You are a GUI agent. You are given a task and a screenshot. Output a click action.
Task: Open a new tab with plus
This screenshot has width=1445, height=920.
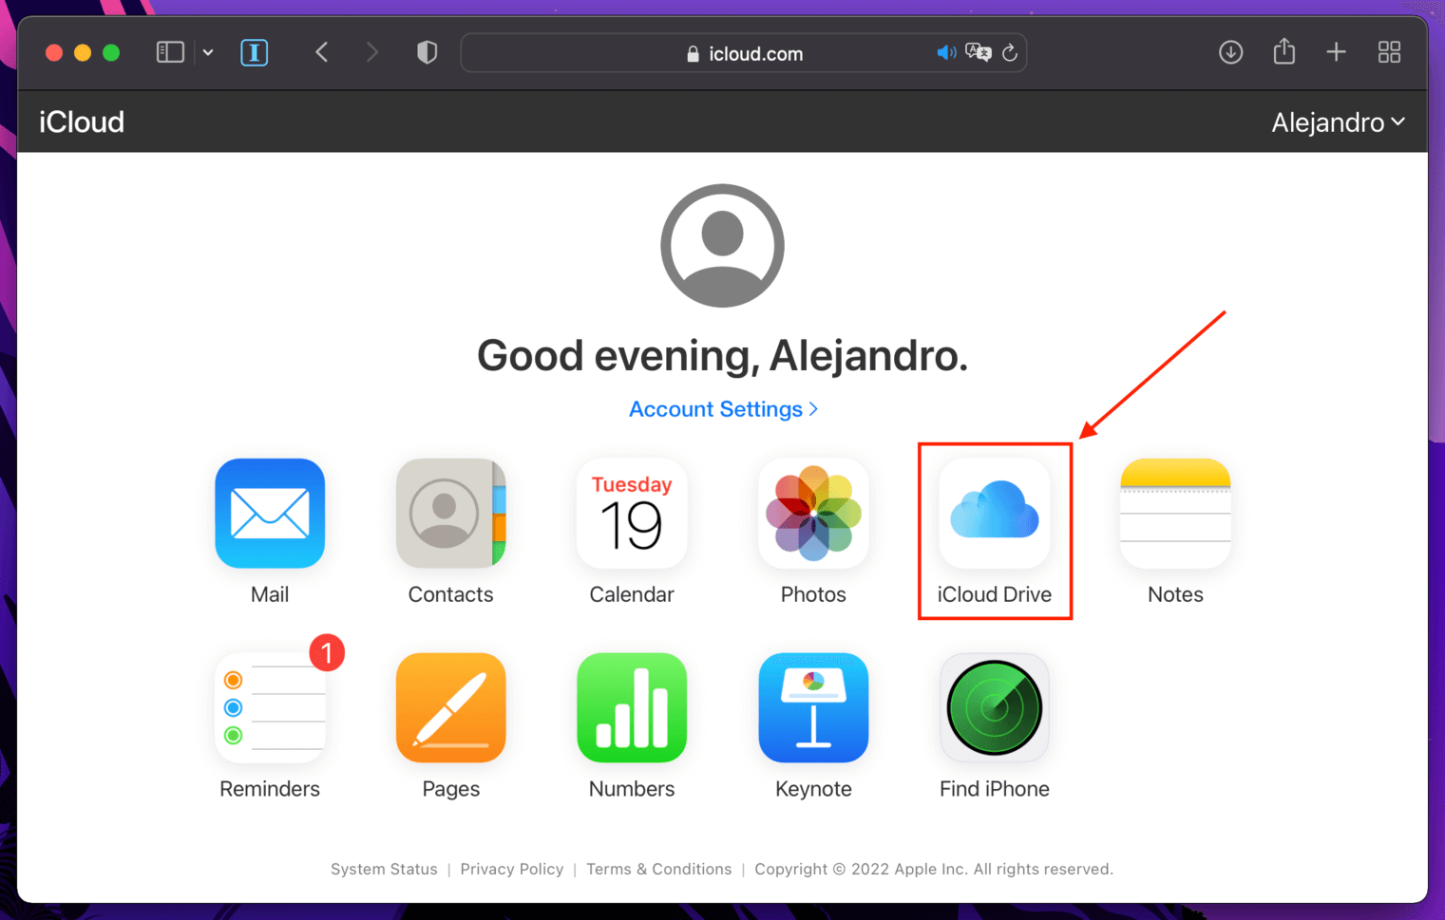coord(1336,52)
